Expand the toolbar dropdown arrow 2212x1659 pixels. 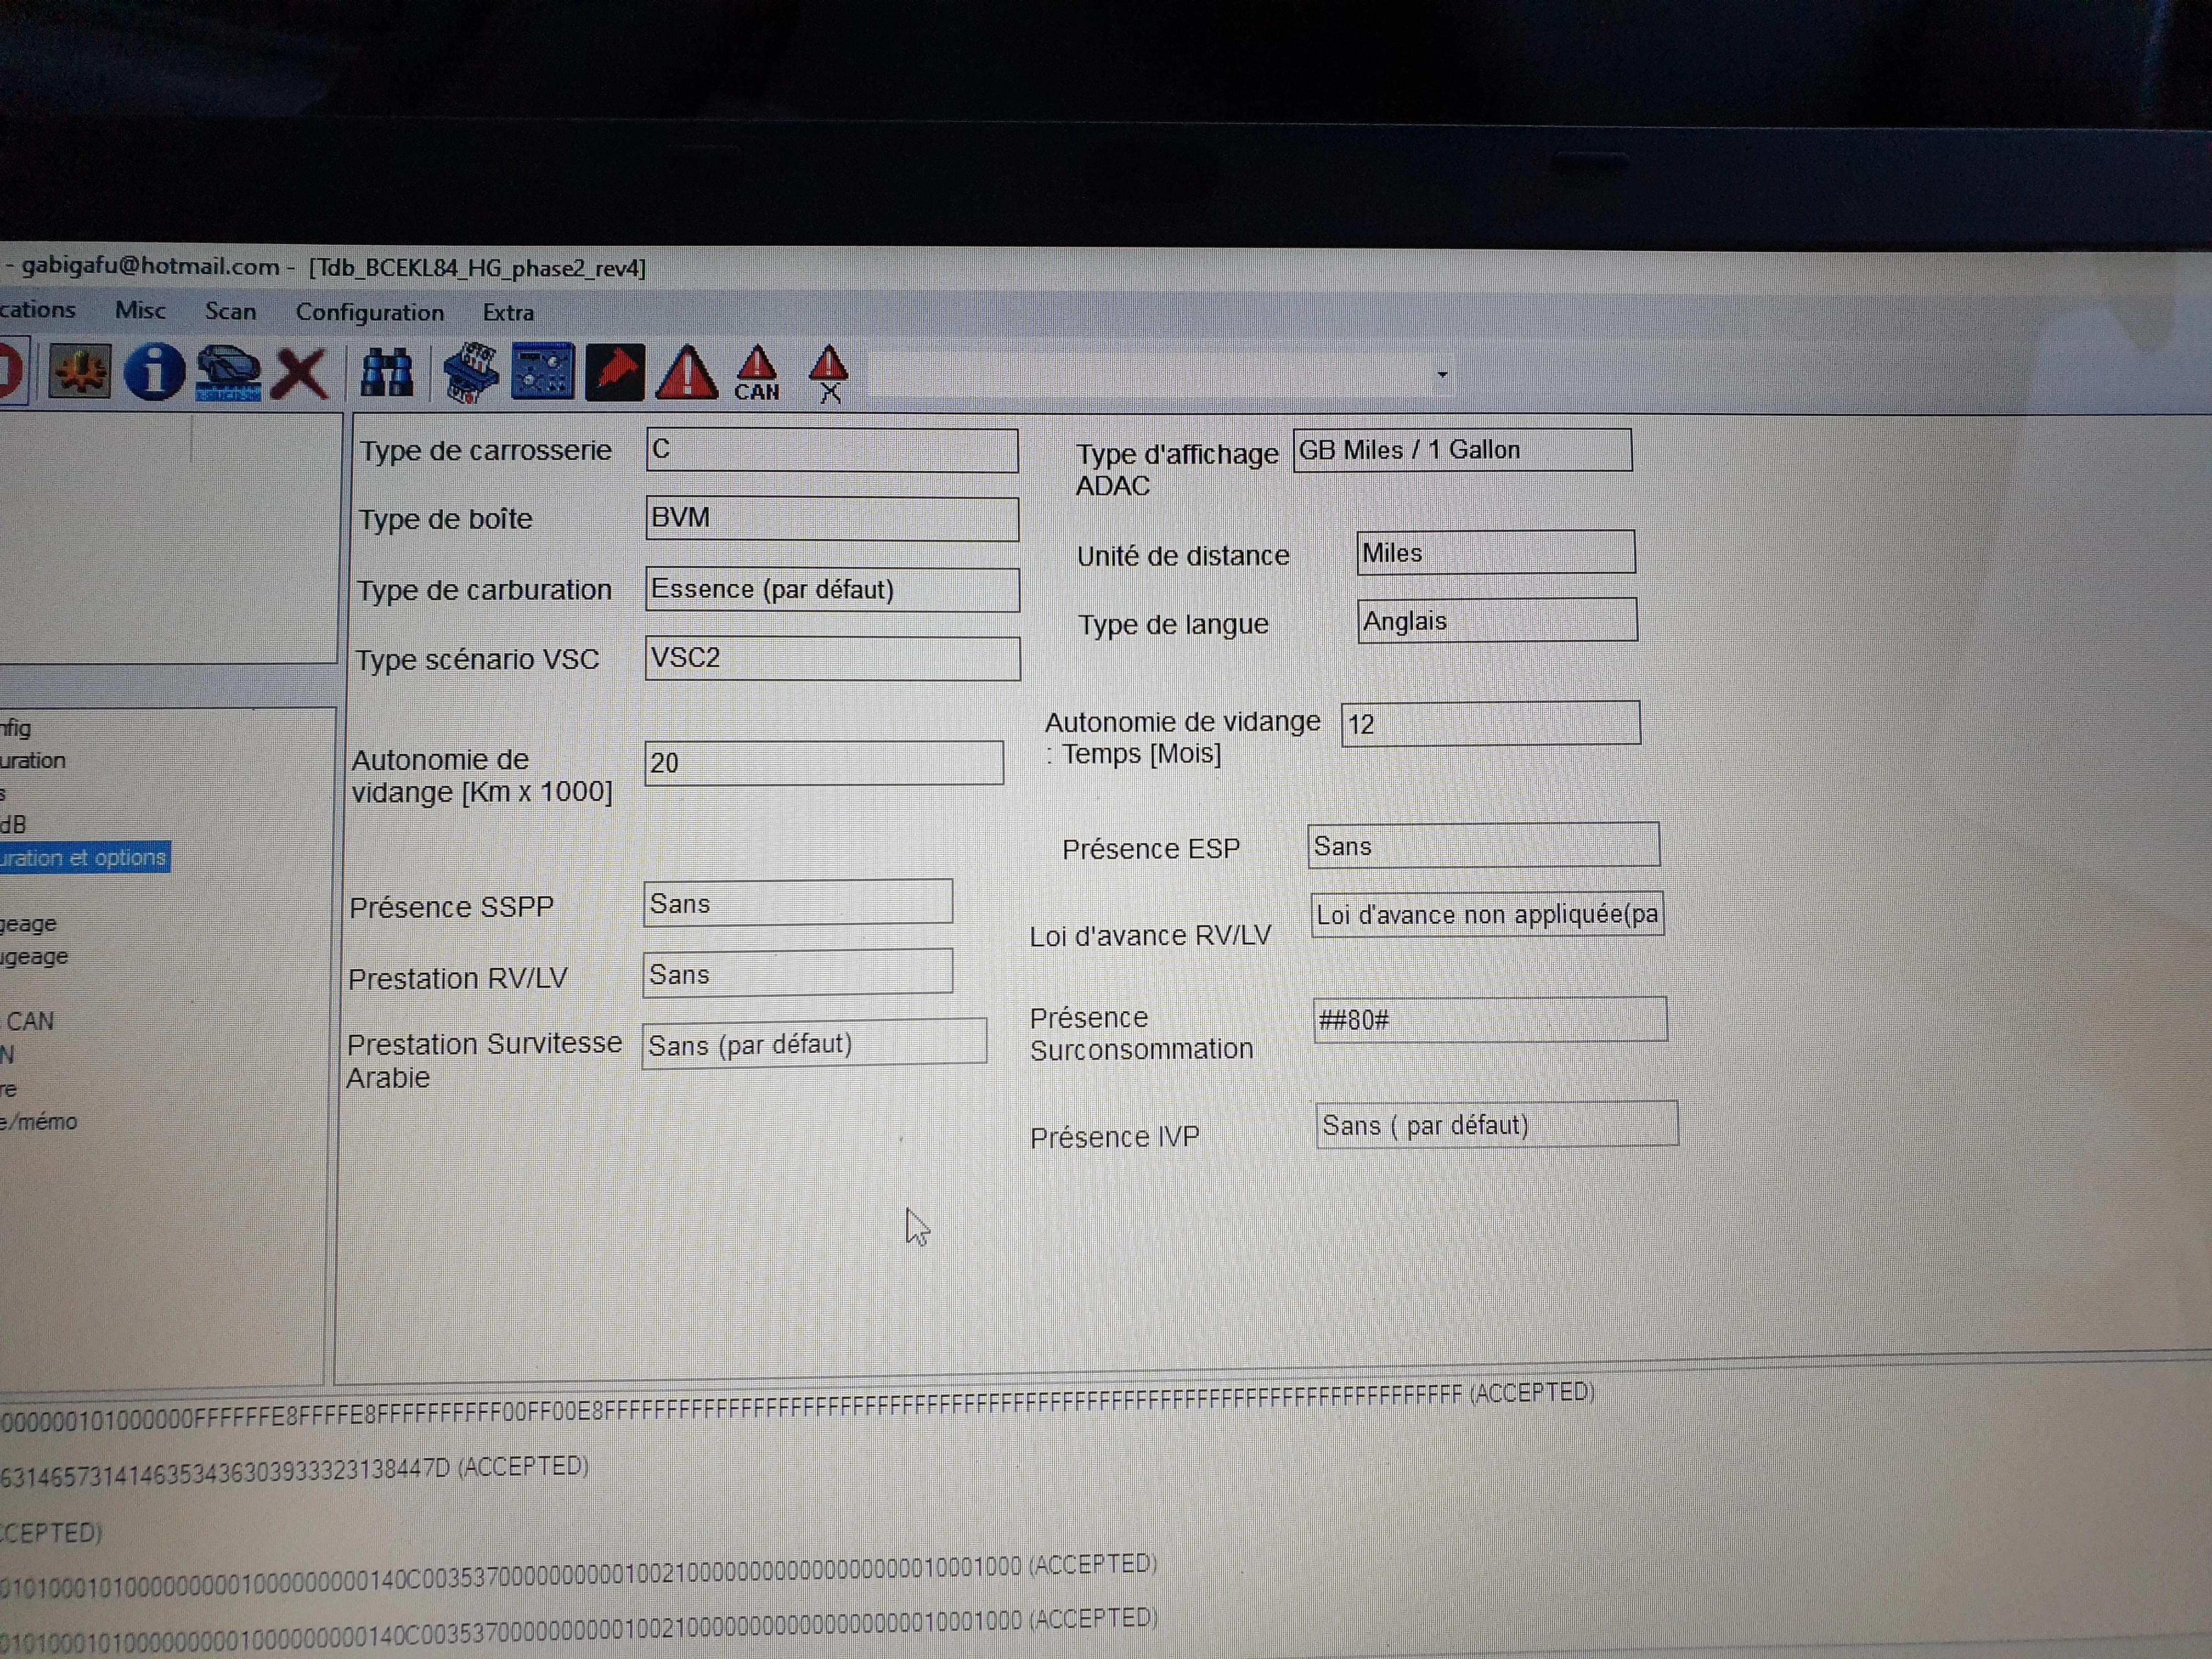click(x=1442, y=375)
